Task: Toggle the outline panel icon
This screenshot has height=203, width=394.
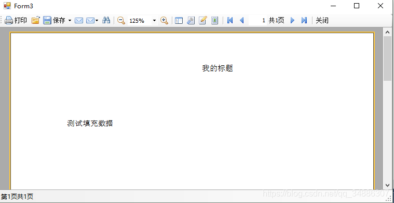Action: tap(179, 20)
